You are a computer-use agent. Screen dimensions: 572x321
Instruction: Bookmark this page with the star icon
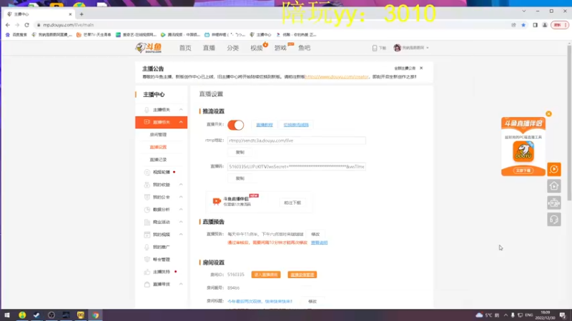(x=523, y=25)
